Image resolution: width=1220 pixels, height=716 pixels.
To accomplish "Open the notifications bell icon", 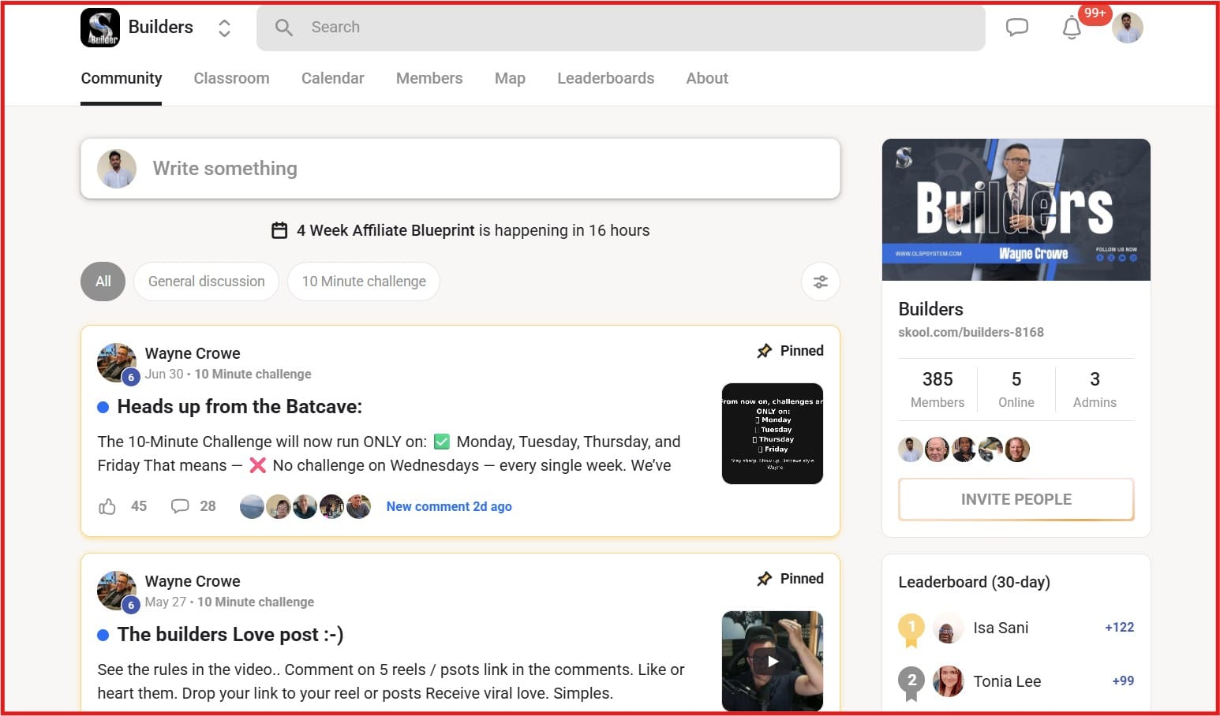I will 1071,28.
